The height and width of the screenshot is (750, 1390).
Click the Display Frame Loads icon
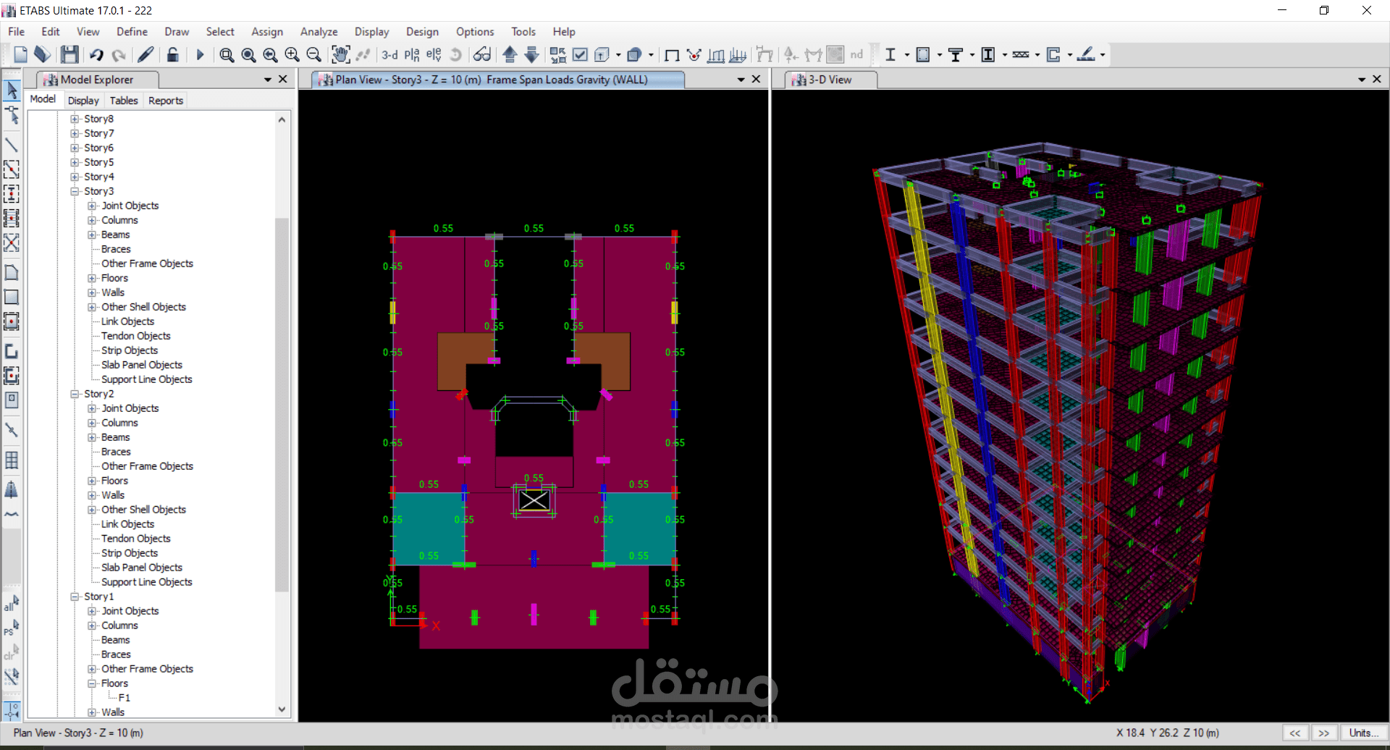tap(716, 55)
